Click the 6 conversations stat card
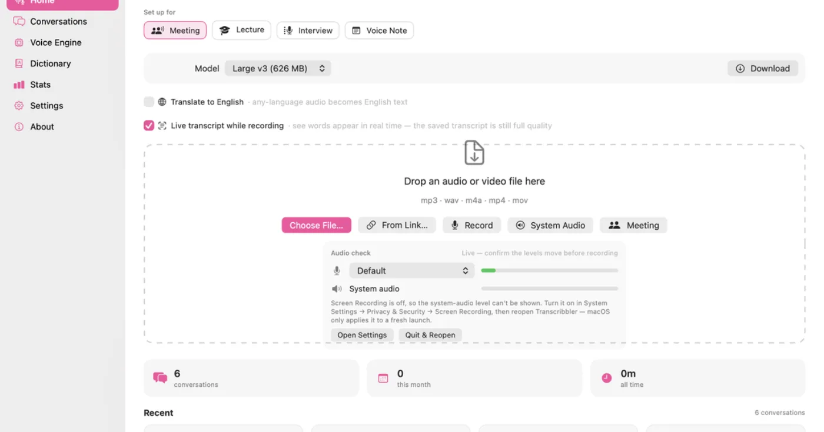Viewport: 824px width, 432px height. click(251, 378)
